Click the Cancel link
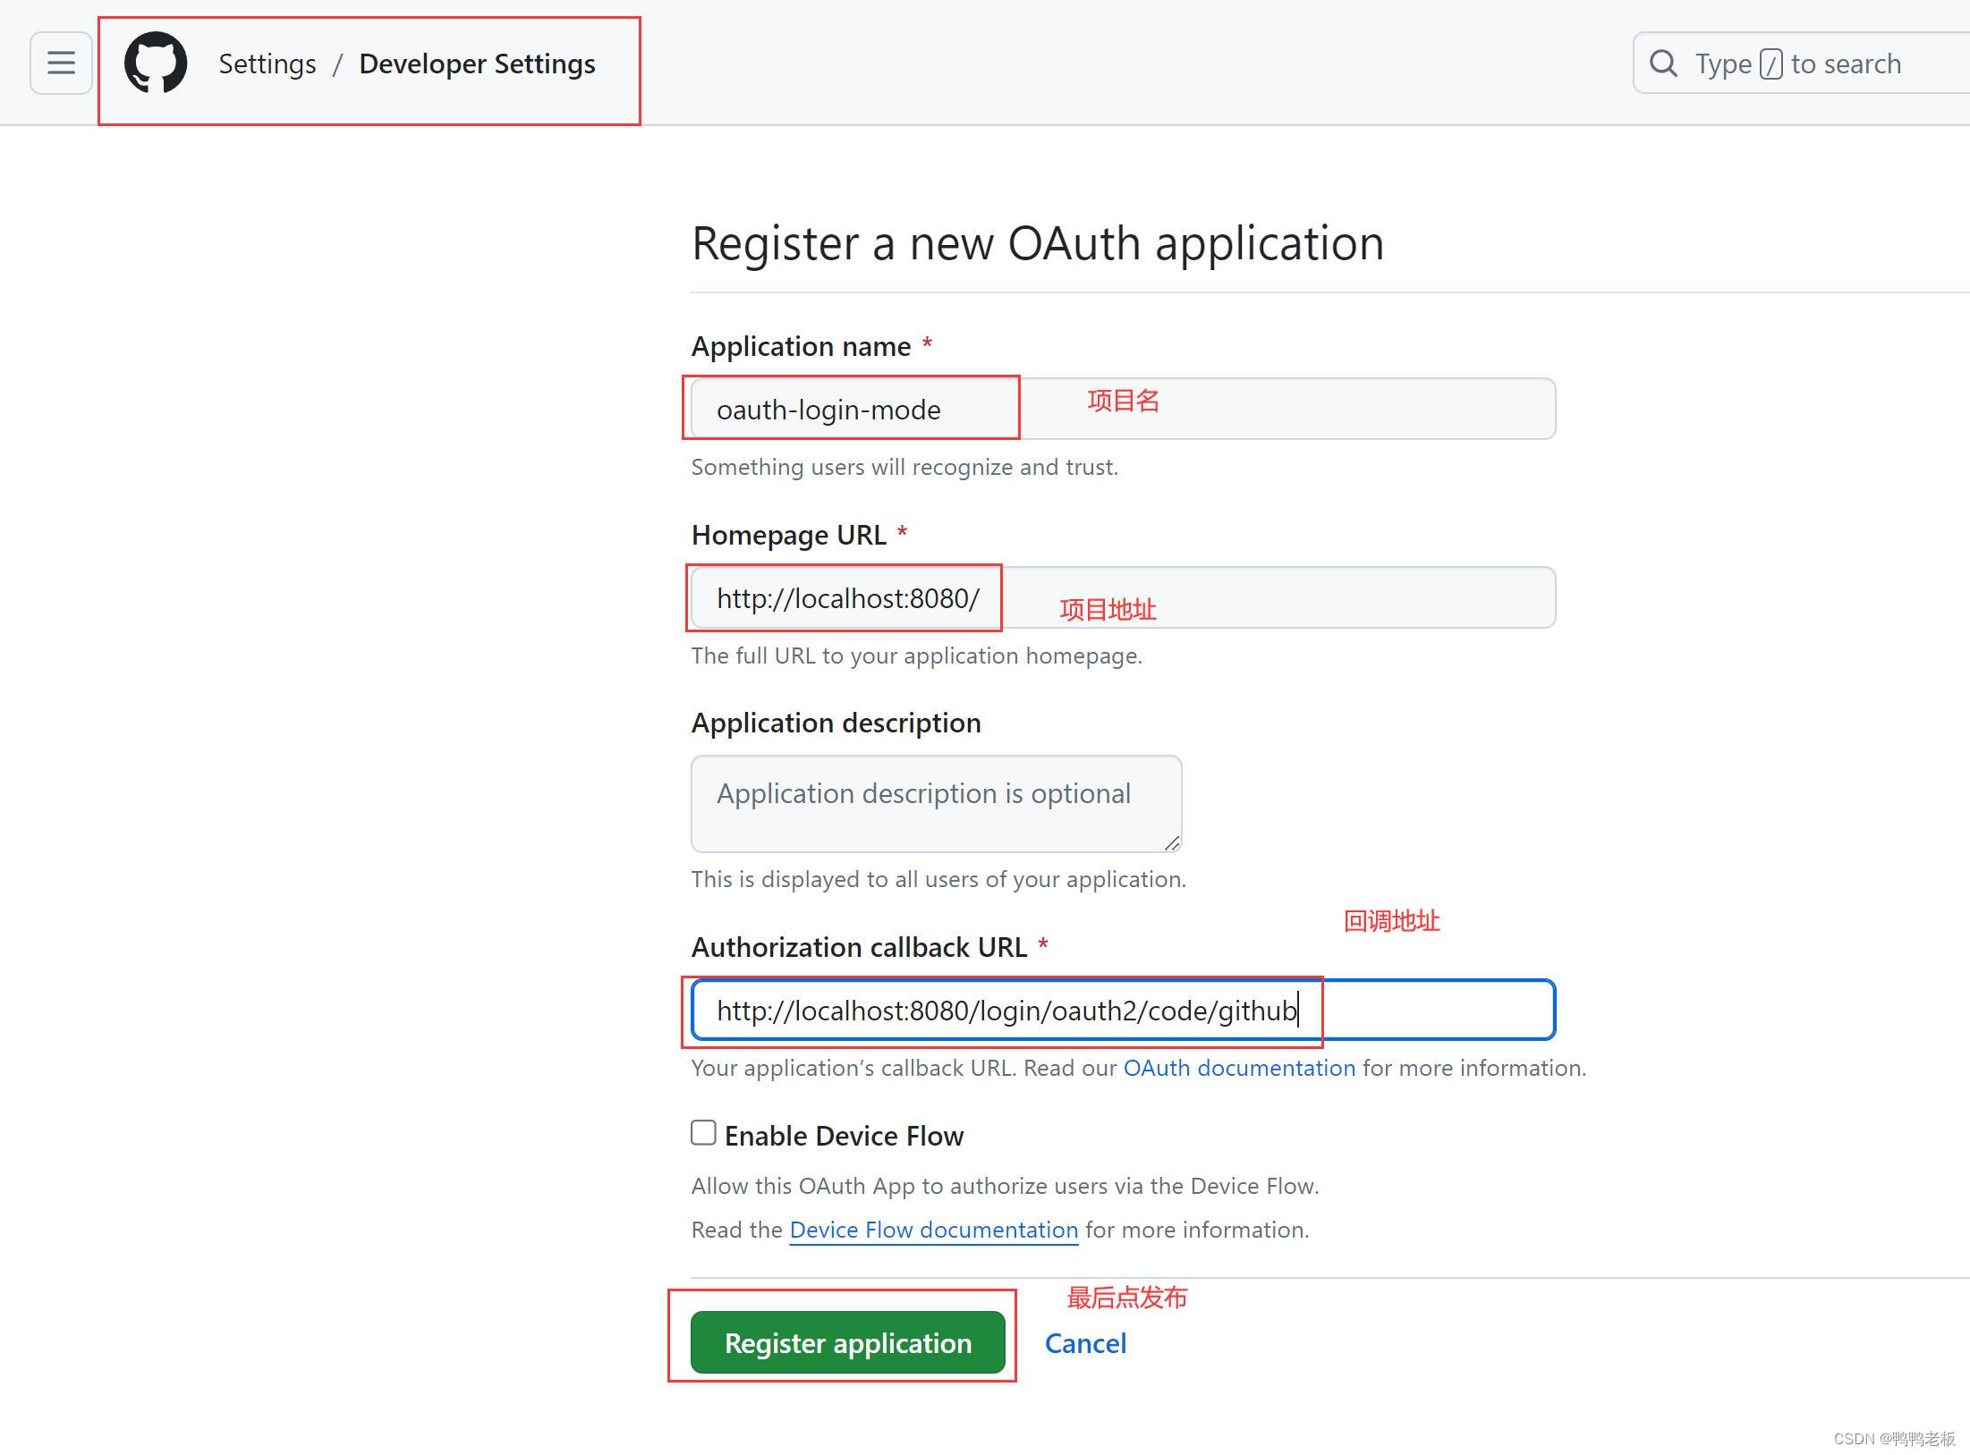The height and width of the screenshot is (1455, 1970). point(1085,1343)
